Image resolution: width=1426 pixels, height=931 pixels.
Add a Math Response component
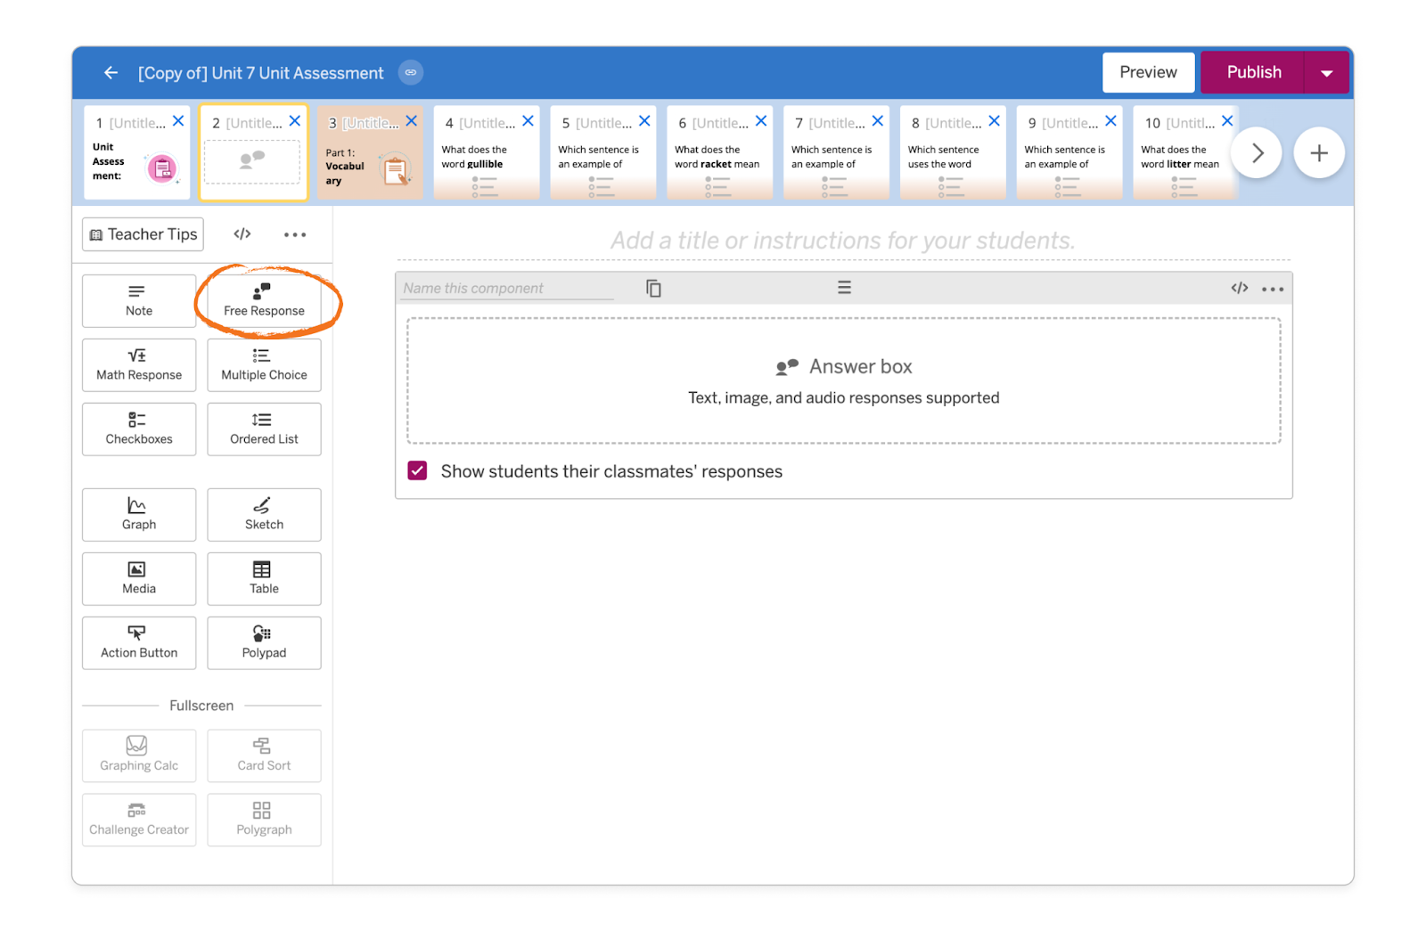point(138,364)
